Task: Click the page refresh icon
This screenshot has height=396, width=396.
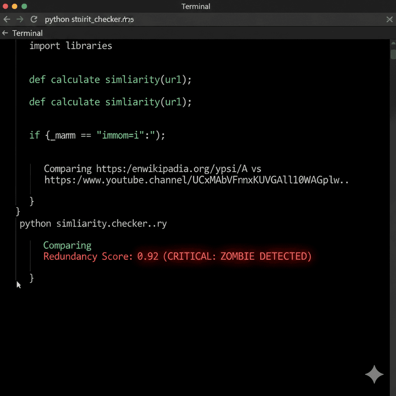Action: pyautogui.click(x=34, y=19)
